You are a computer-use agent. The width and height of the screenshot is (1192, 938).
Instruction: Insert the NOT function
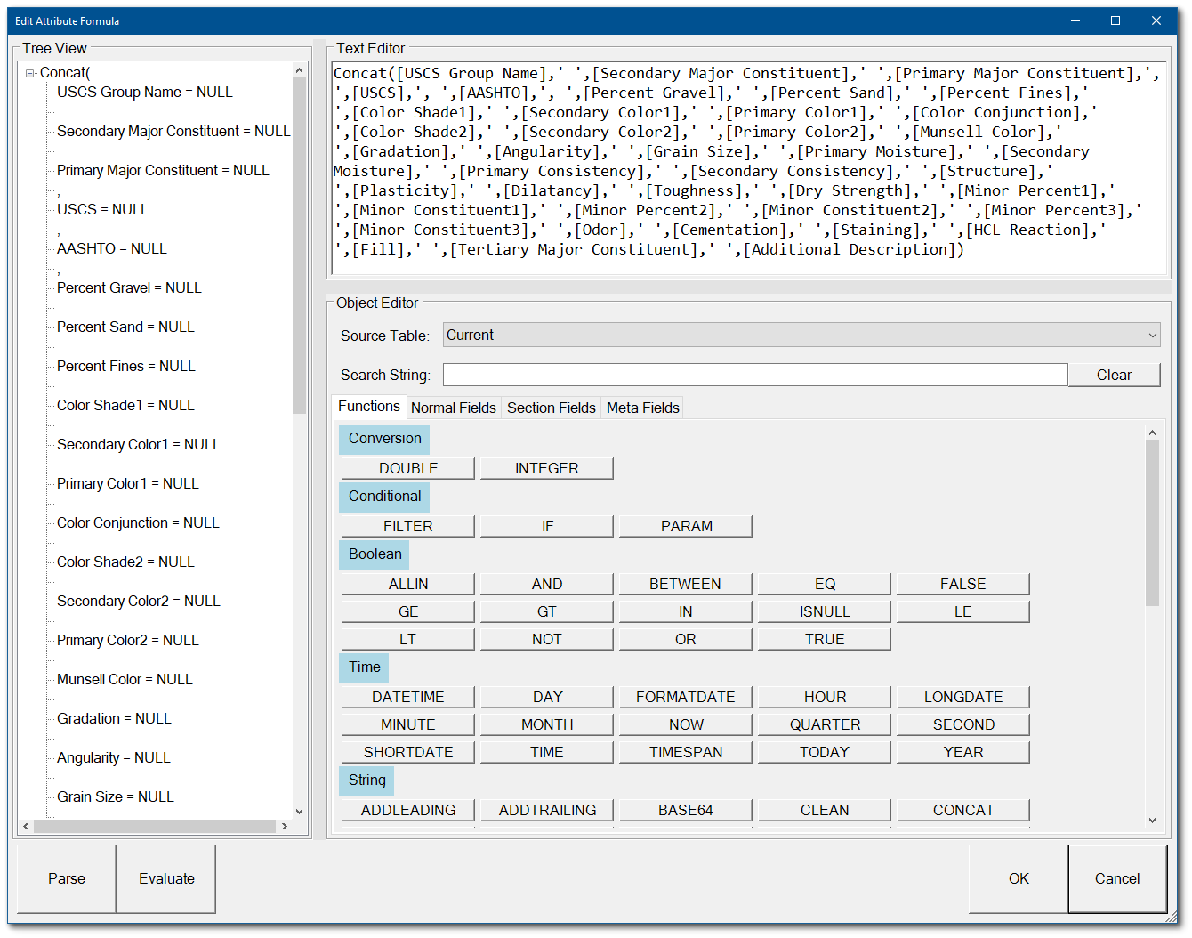(547, 639)
